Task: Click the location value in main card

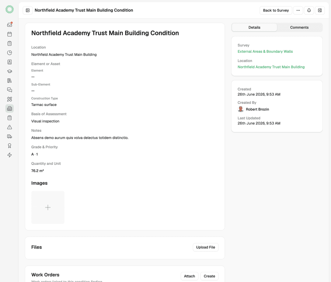Action: coord(64,54)
